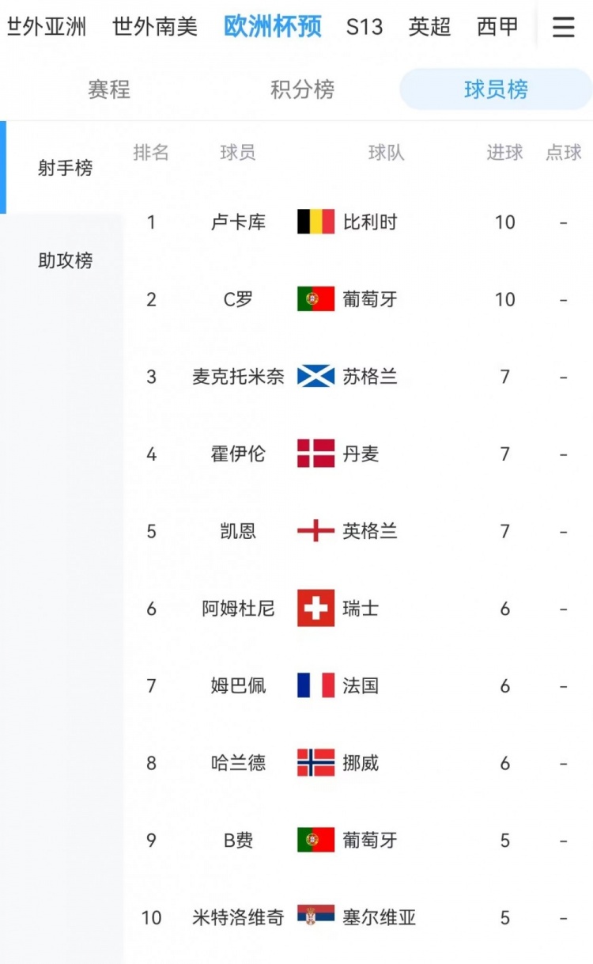
Task: Click the Belgium flag icon
Action: [x=315, y=222]
